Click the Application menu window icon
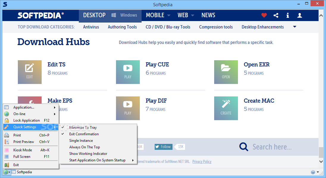This screenshot has width=326, height=178. coord(7,107)
